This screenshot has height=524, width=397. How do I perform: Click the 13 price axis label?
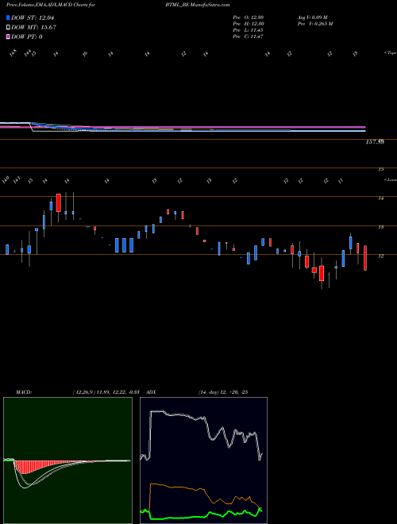pyautogui.click(x=380, y=227)
